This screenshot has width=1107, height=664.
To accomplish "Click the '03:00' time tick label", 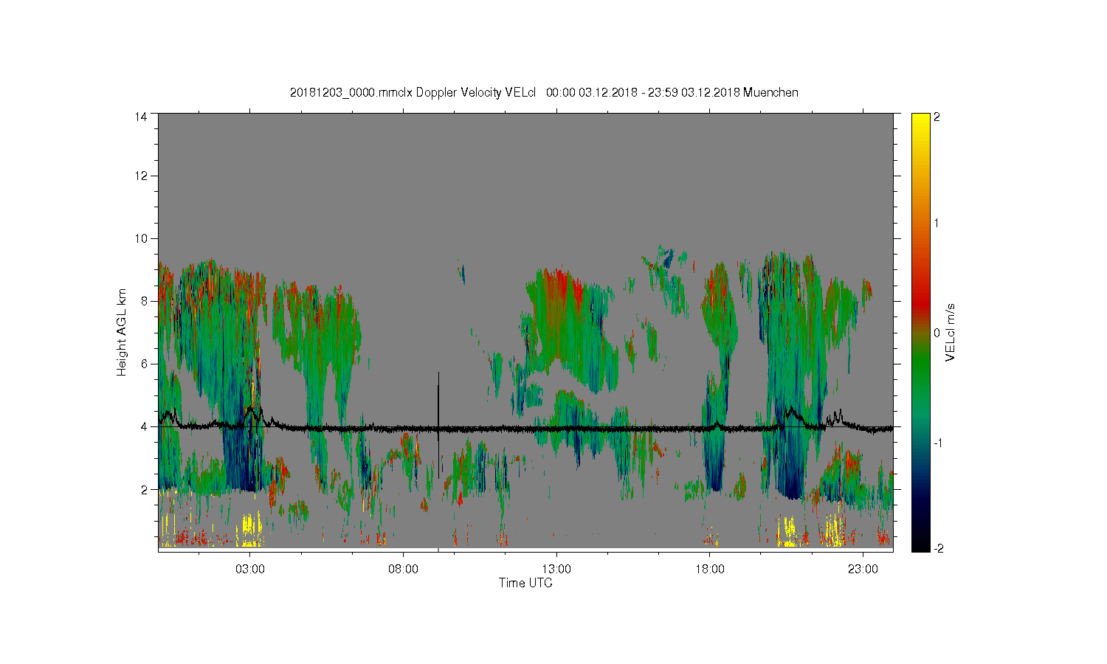I will click(250, 570).
